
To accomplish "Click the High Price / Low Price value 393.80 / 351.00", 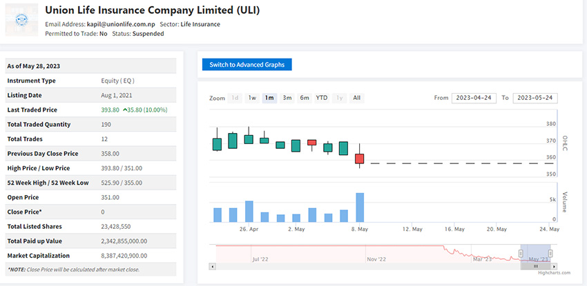I will (122, 168).
